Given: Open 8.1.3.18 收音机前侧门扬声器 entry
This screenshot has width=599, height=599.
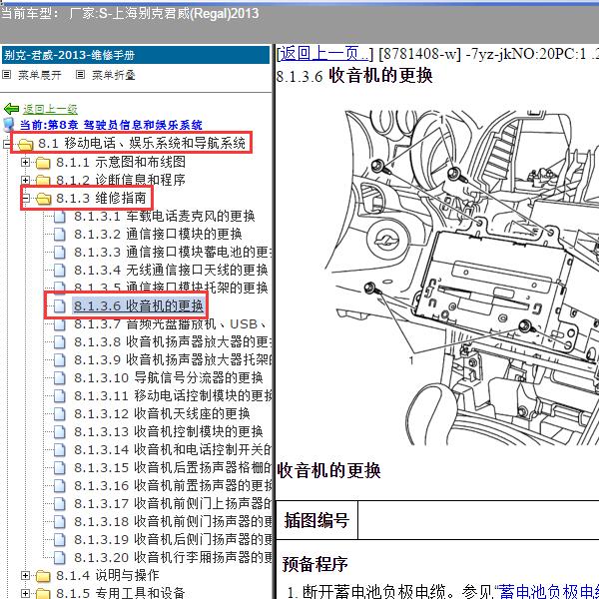Looking at the screenshot, I should [173, 521].
